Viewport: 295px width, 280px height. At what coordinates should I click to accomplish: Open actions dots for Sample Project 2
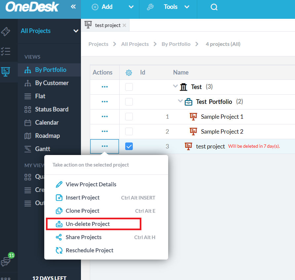coord(105,131)
